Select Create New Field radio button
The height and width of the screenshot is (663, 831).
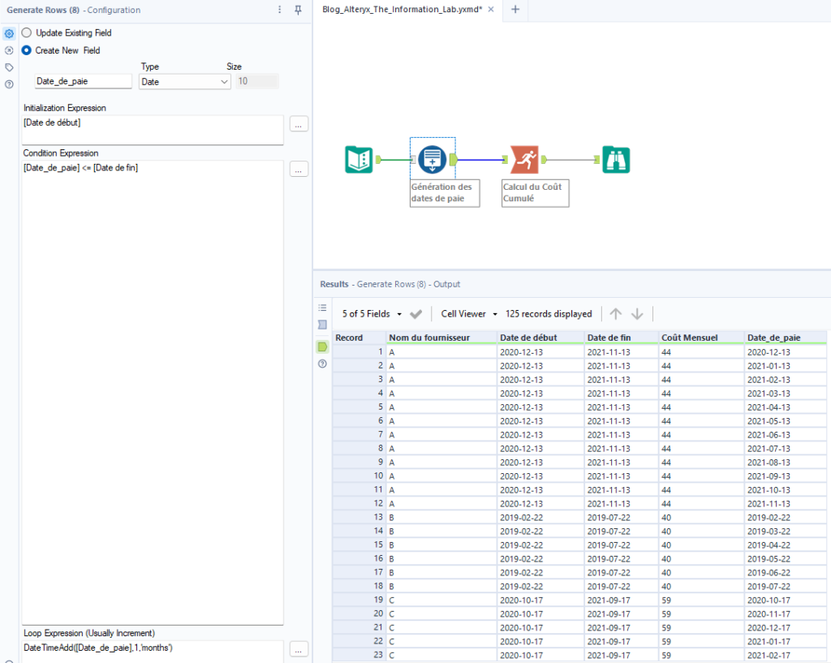(x=27, y=50)
